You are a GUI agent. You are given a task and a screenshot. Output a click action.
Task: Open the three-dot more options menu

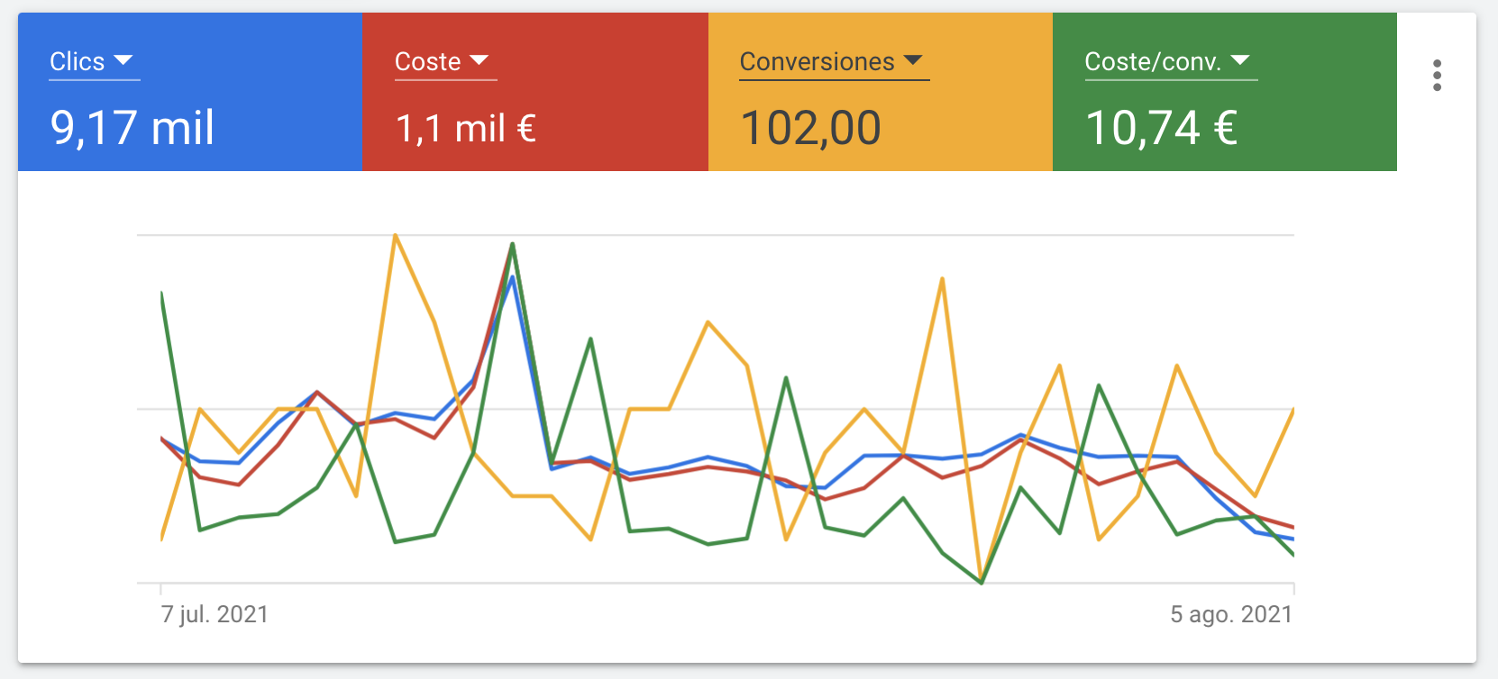coord(1437,76)
